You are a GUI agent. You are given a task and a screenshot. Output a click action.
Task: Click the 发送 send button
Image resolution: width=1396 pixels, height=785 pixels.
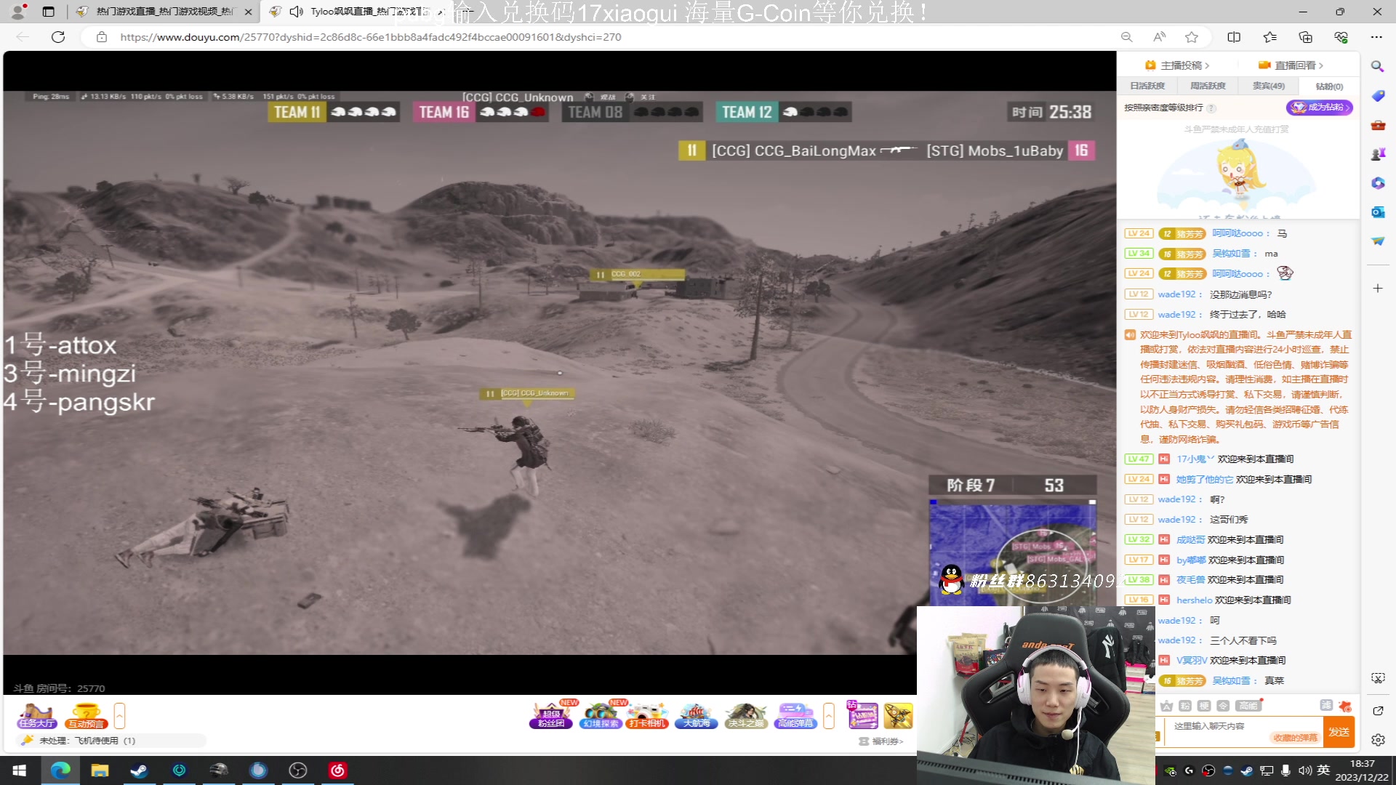point(1339,732)
